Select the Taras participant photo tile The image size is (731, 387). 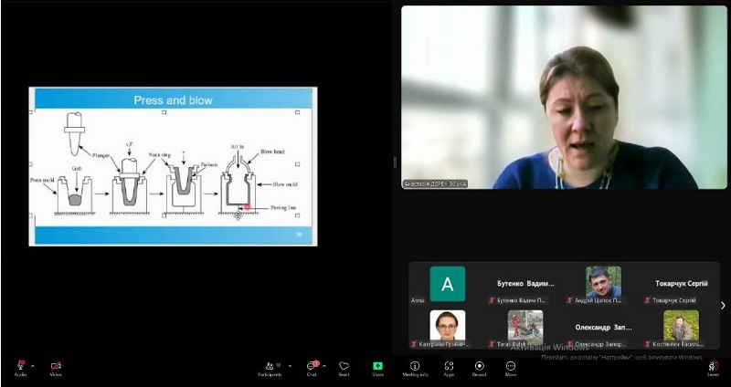click(525, 328)
